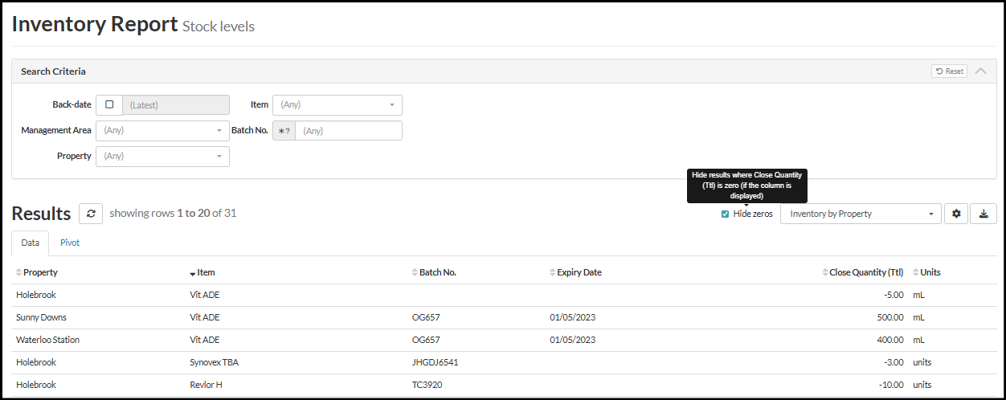Sort by Close Quantity (Ttl) column header
1006x400 pixels.
point(866,272)
